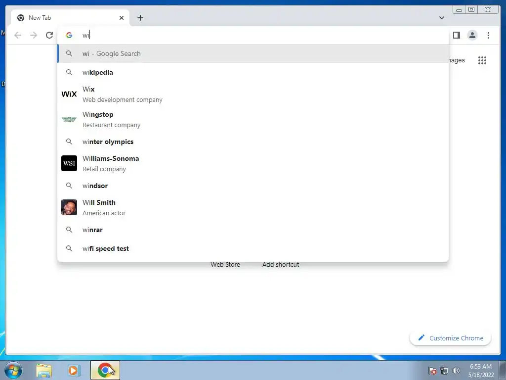506x380 pixels.
Task: Pick the Wingstop restaurant suggestion
Action: pyautogui.click(x=253, y=120)
